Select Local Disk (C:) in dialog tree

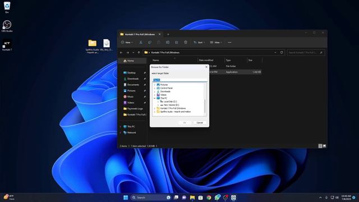click(x=171, y=102)
